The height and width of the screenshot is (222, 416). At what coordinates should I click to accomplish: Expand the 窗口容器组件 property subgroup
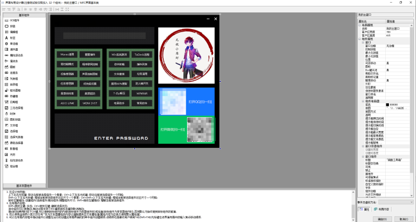pos(363,146)
